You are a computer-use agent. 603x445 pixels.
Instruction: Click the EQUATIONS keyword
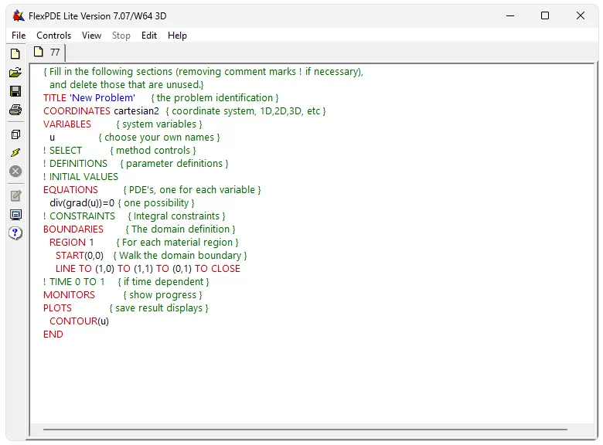[70, 190]
